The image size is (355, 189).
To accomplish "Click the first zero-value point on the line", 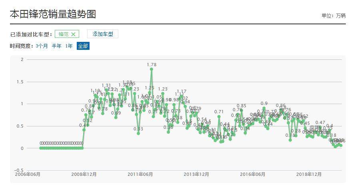I will (x=41, y=148).
